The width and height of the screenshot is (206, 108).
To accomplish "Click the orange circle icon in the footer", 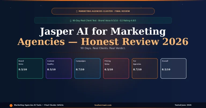I will [x=11, y=105].
